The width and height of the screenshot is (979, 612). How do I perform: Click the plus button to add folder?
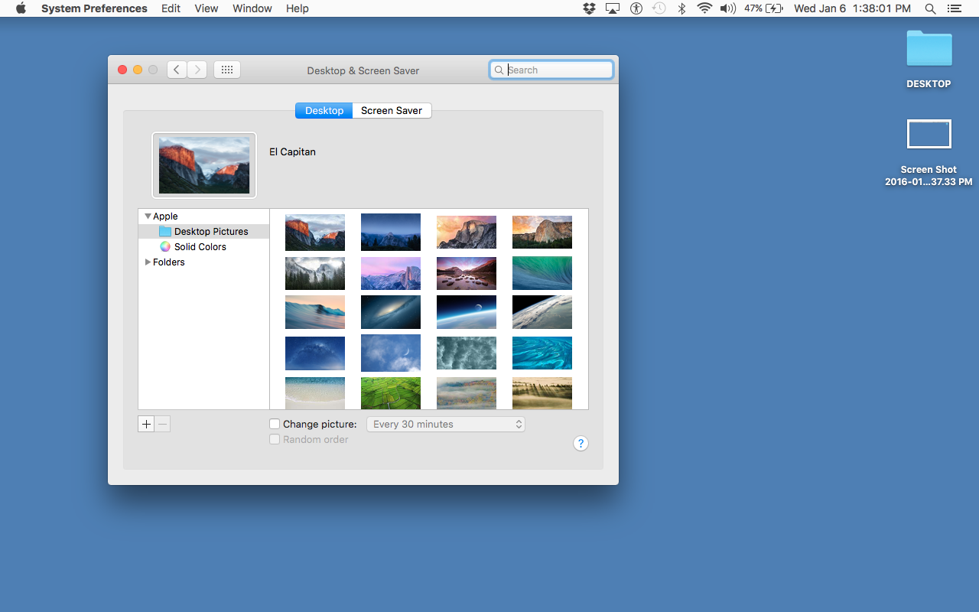146,424
